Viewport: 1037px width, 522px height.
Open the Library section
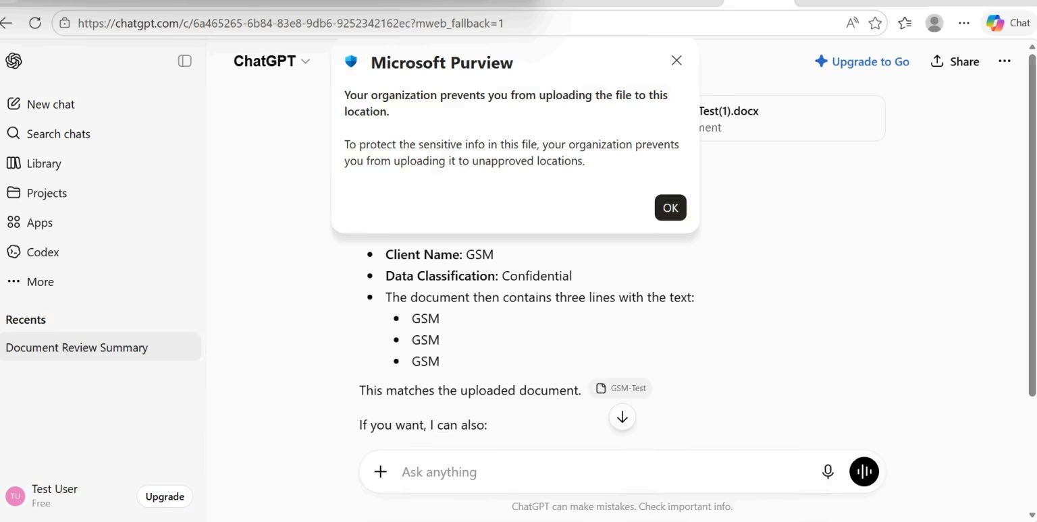click(34, 163)
